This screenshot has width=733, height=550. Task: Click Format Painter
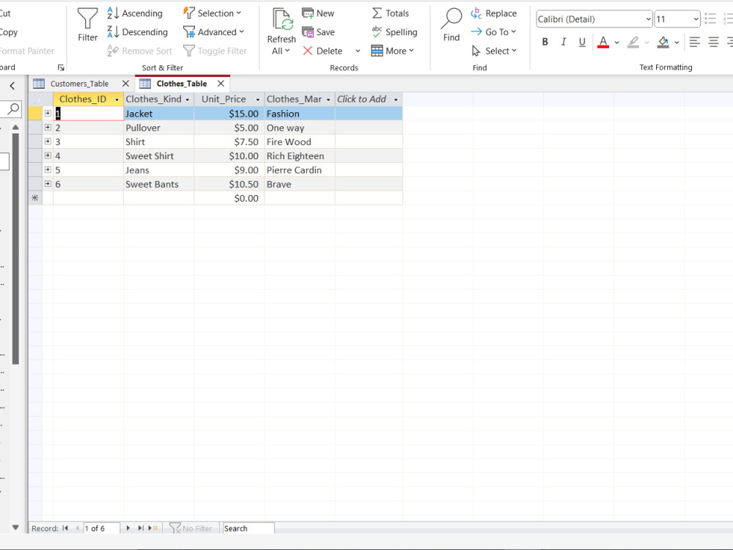click(26, 51)
